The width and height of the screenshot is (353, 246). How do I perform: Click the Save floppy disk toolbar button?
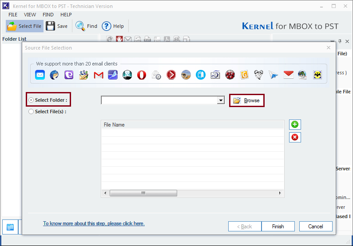[56, 26]
